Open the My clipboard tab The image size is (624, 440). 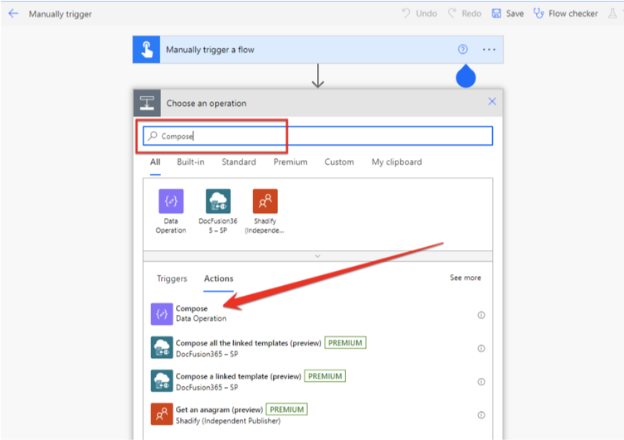point(397,162)
